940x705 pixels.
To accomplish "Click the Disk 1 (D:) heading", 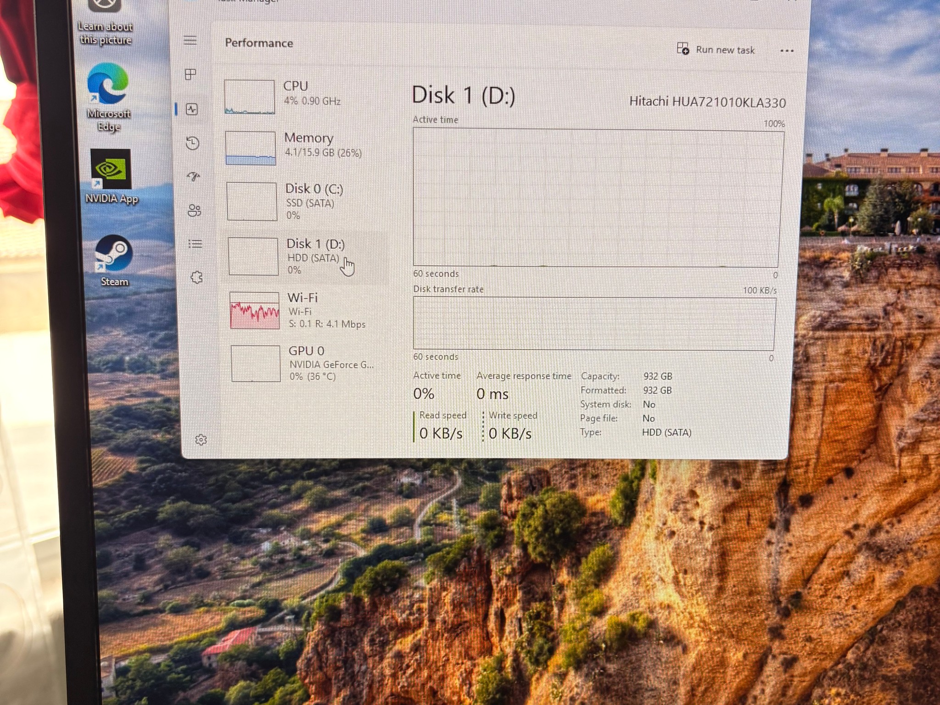I will click(463, 95).
